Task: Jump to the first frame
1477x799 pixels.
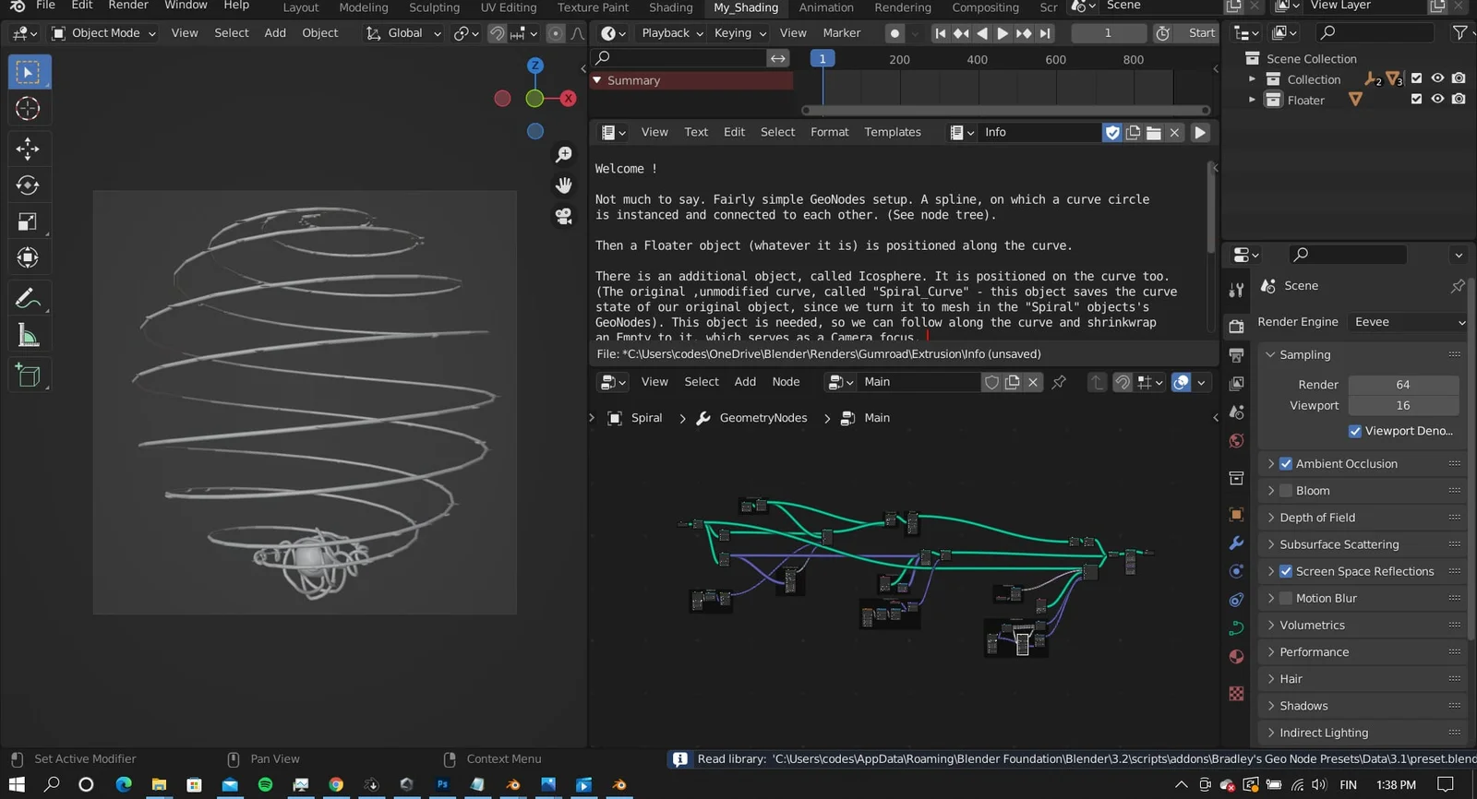Action: click(x=940, y=33)
